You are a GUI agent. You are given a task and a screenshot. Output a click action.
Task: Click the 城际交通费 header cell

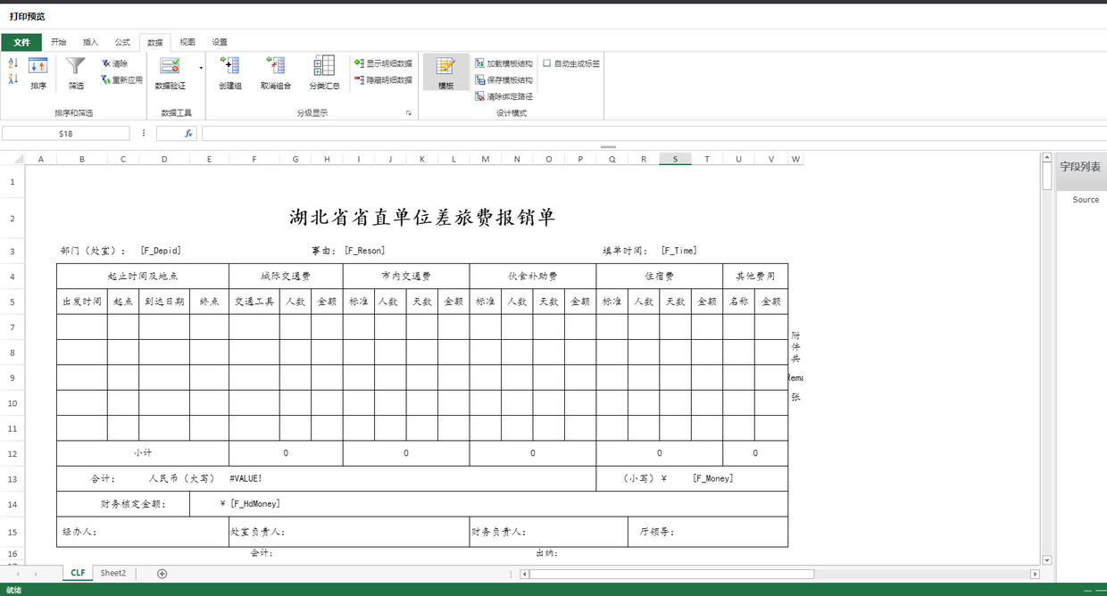point(286,276)
